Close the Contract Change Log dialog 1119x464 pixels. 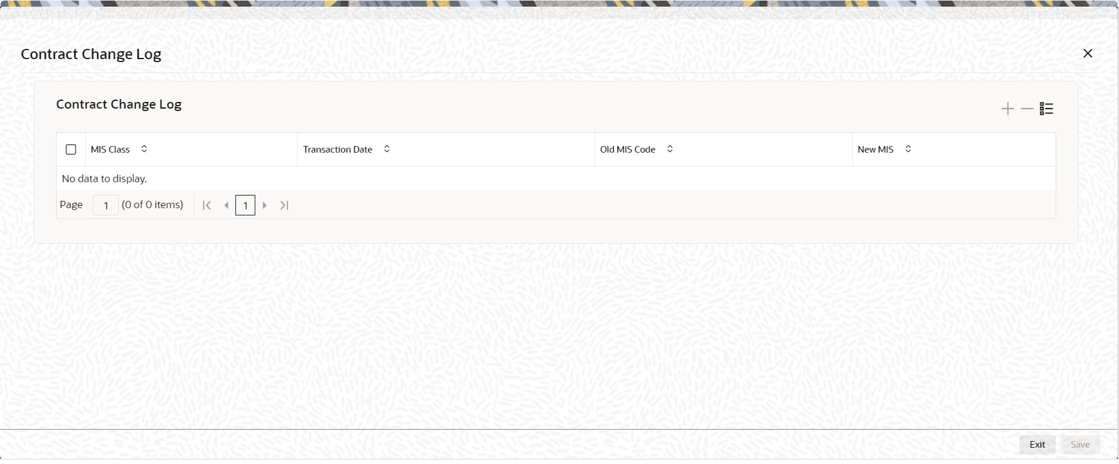tap(1088, 54)
